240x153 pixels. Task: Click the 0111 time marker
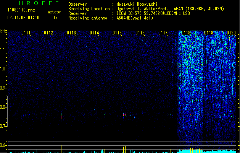click(x=26, y=33)
